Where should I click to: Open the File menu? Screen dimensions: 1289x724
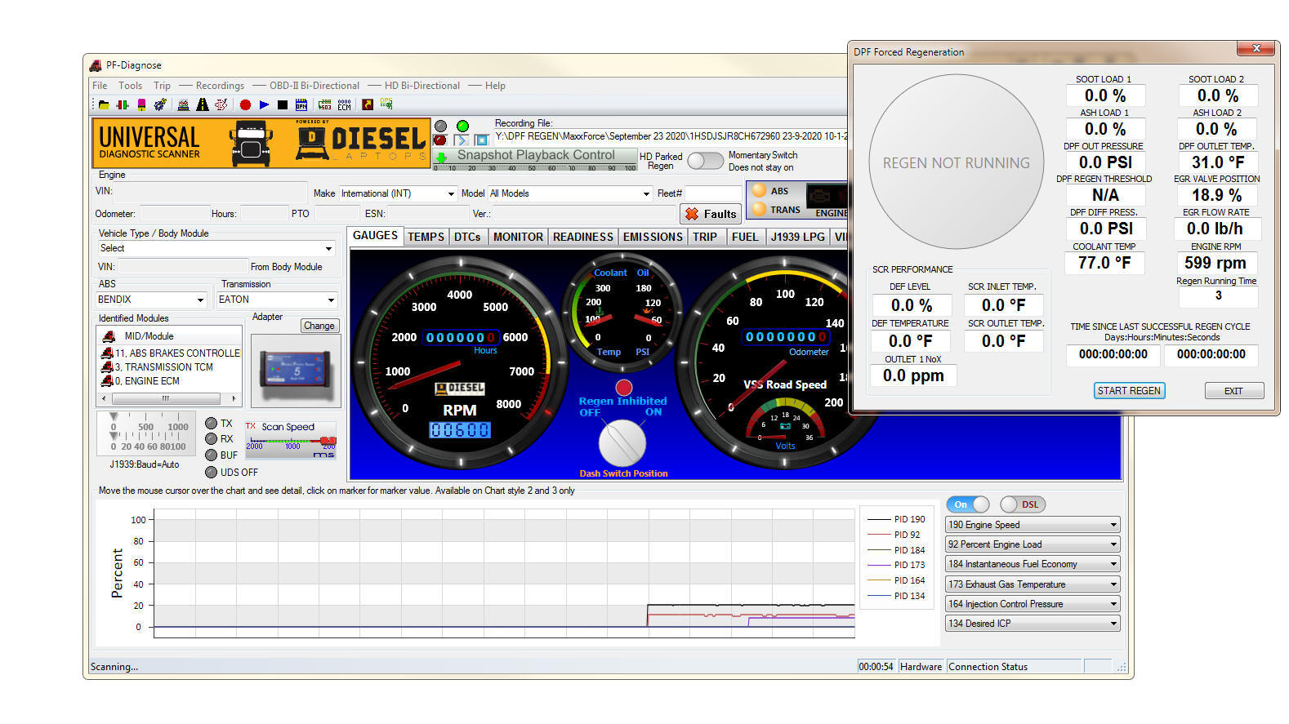(x=100, y=86)
